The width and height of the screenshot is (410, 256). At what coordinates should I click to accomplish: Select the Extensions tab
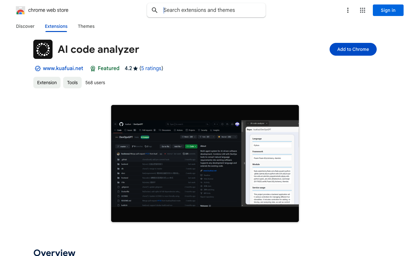point(56,26)
